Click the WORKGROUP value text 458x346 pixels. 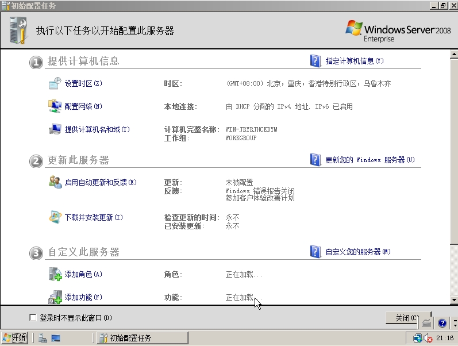(x=241, y=138)
